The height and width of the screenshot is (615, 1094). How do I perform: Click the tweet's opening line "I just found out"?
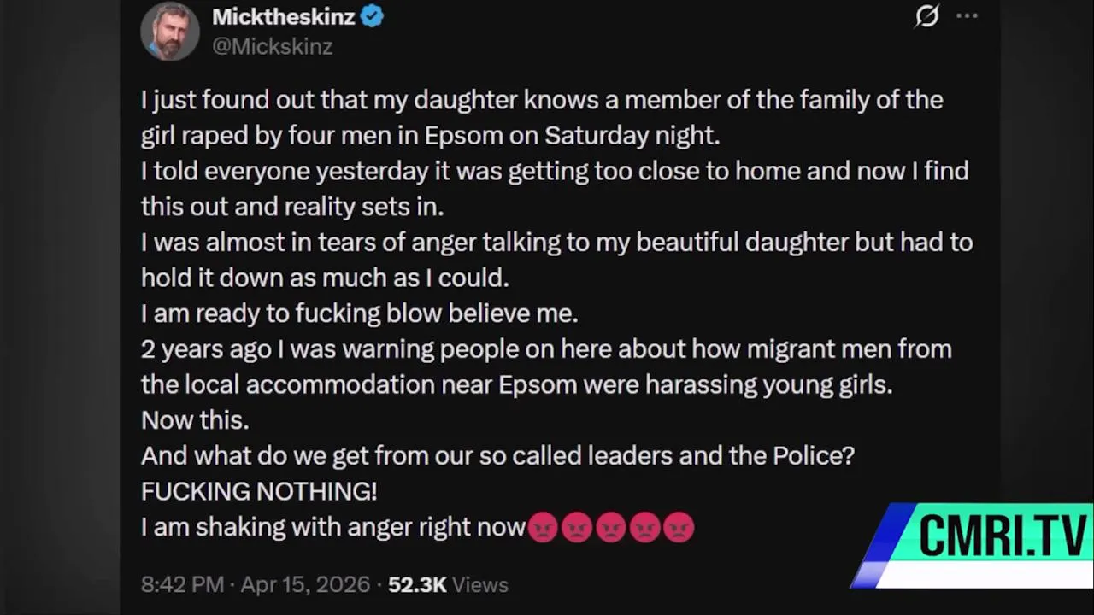pyautogui.click(x=541, y=100)
